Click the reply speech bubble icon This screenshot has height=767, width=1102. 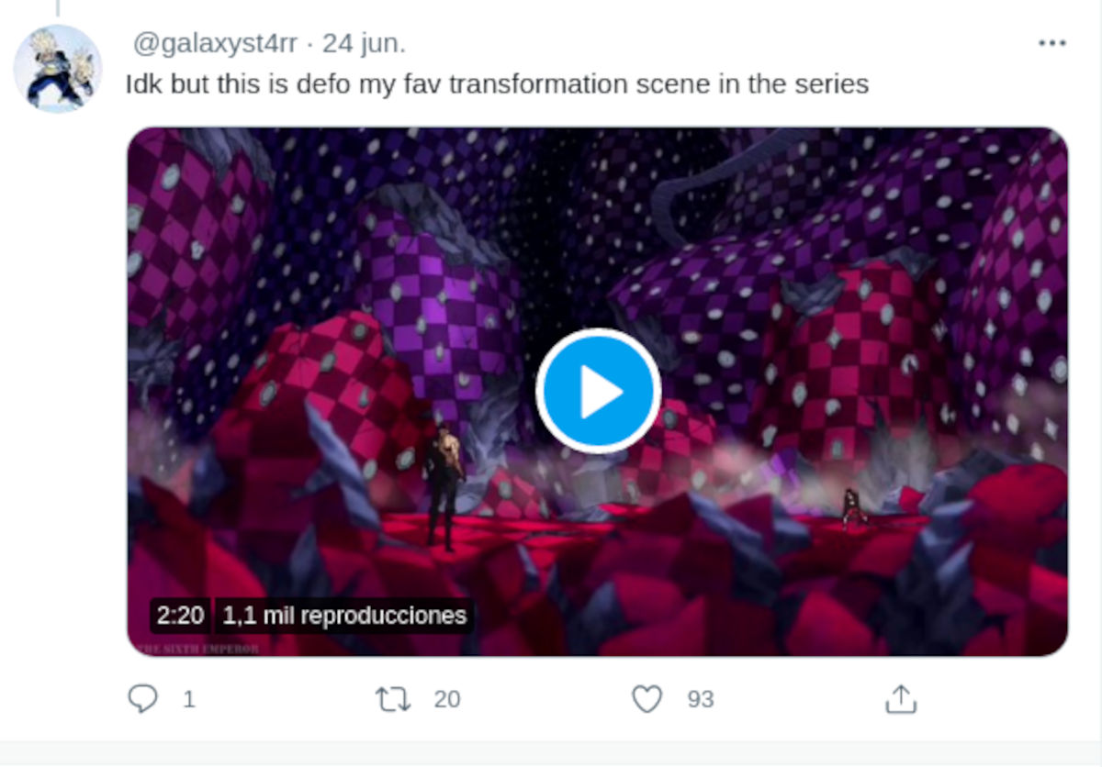[141, 699]
